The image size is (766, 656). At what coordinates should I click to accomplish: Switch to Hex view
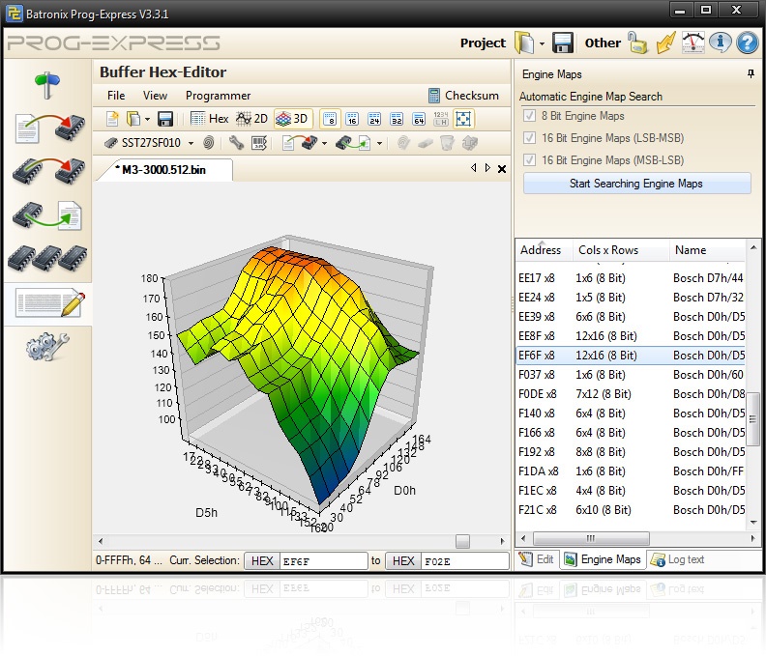[x=210, y=119]
